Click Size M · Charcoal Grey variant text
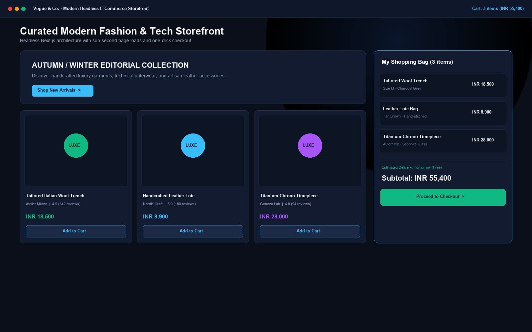 point(402,88)
